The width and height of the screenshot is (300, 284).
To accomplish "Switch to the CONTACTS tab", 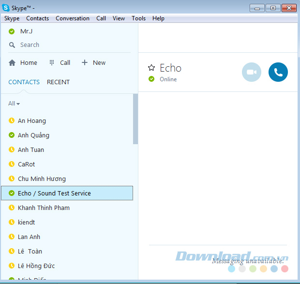I will pyautogui.click(x=24, y=82).
